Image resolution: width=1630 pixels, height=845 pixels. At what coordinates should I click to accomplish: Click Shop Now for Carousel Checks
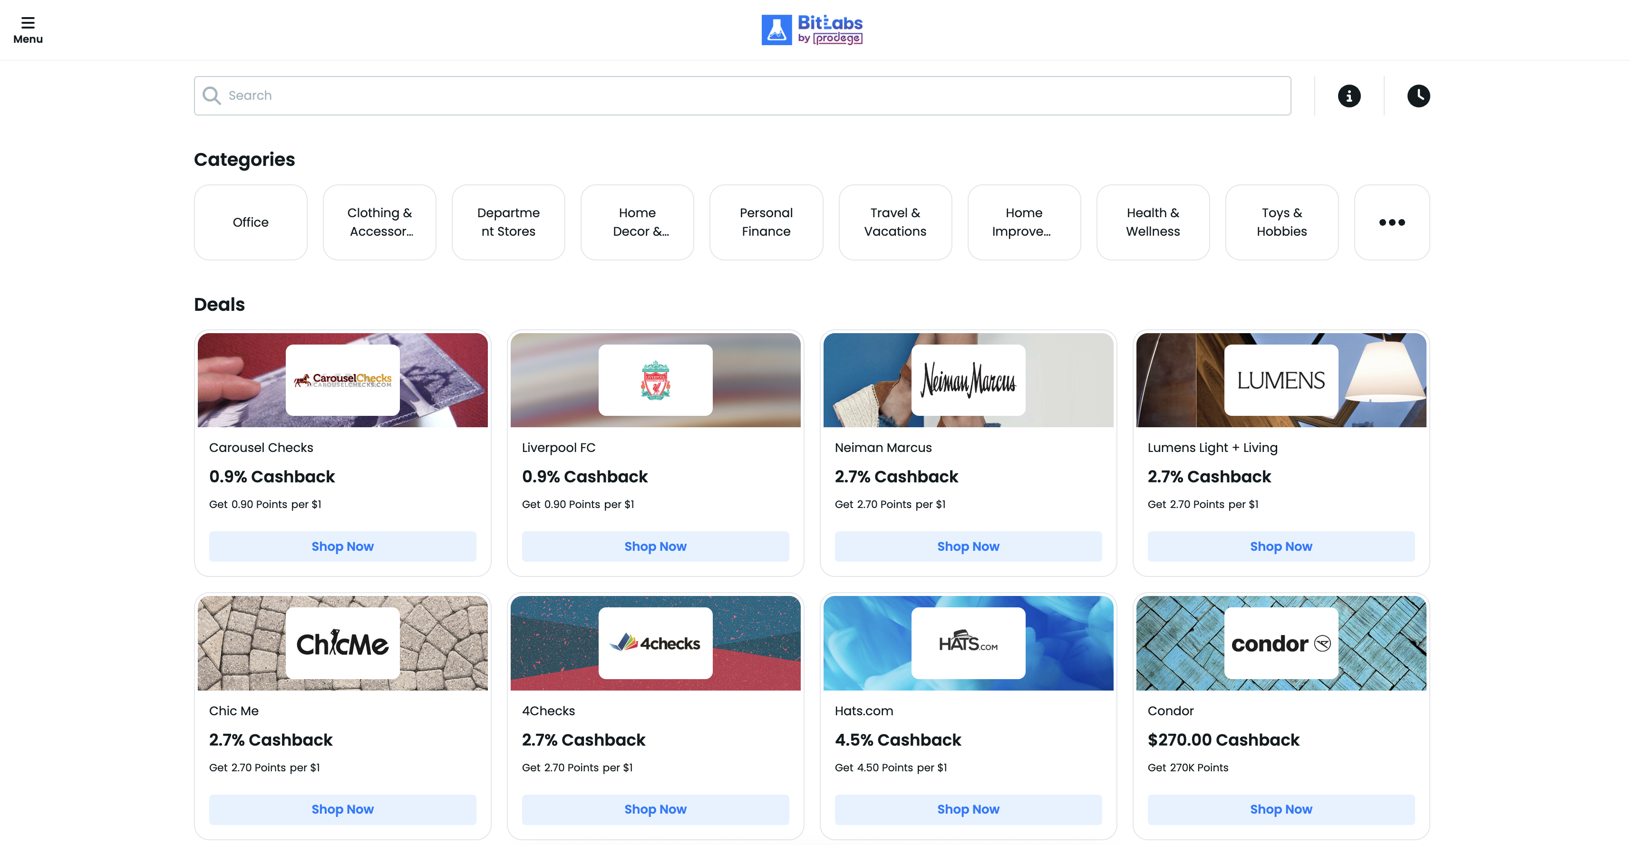[342, 546]
